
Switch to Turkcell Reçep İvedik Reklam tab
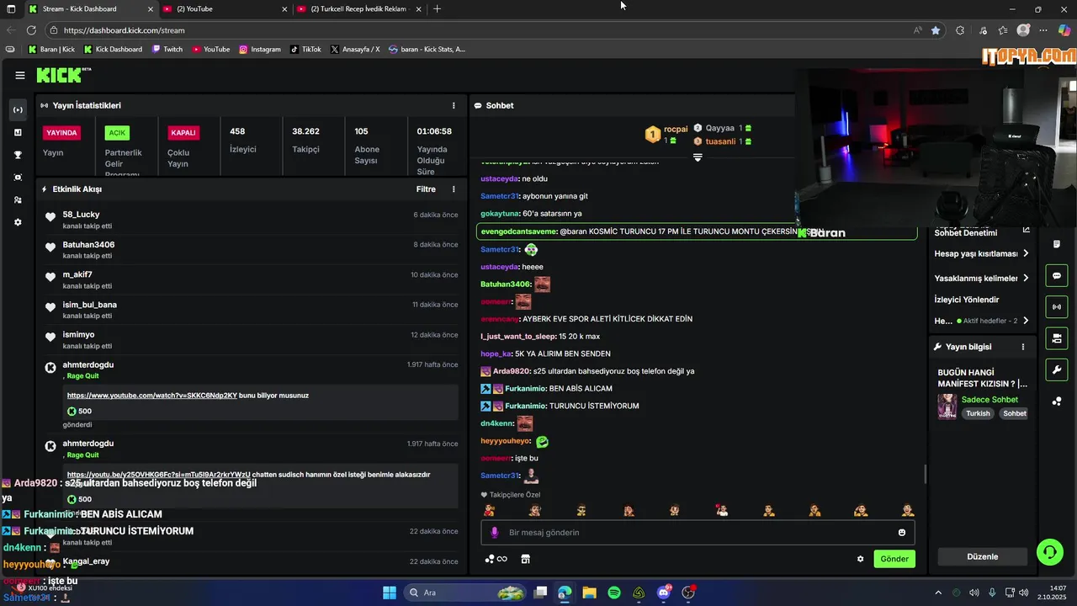coord(358,9)
